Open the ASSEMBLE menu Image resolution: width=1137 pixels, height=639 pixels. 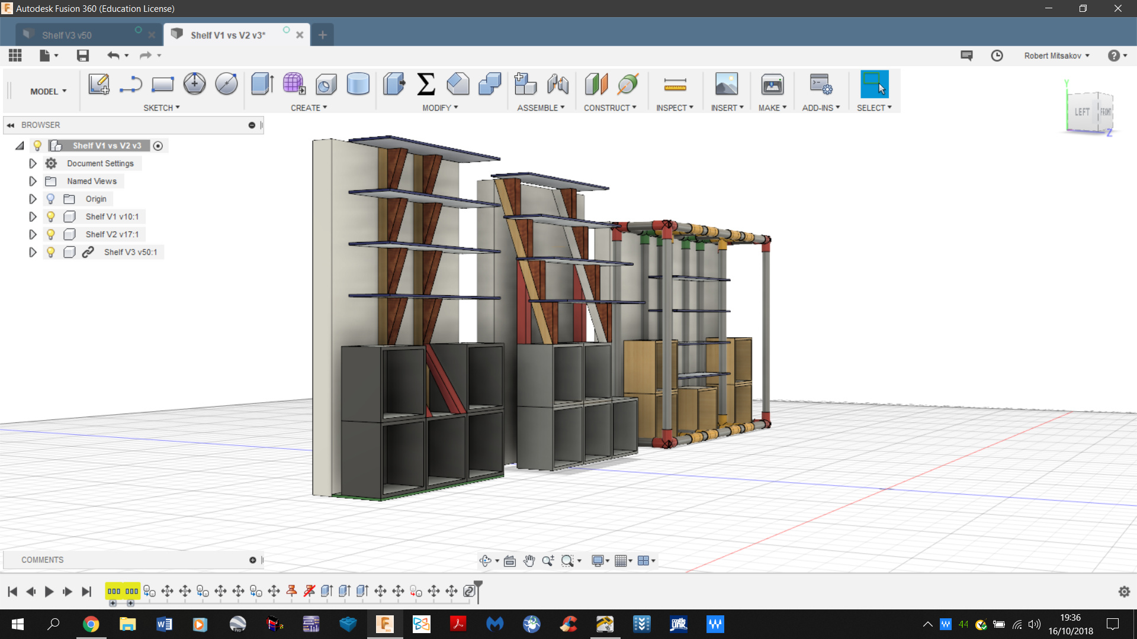pos(541,108)
